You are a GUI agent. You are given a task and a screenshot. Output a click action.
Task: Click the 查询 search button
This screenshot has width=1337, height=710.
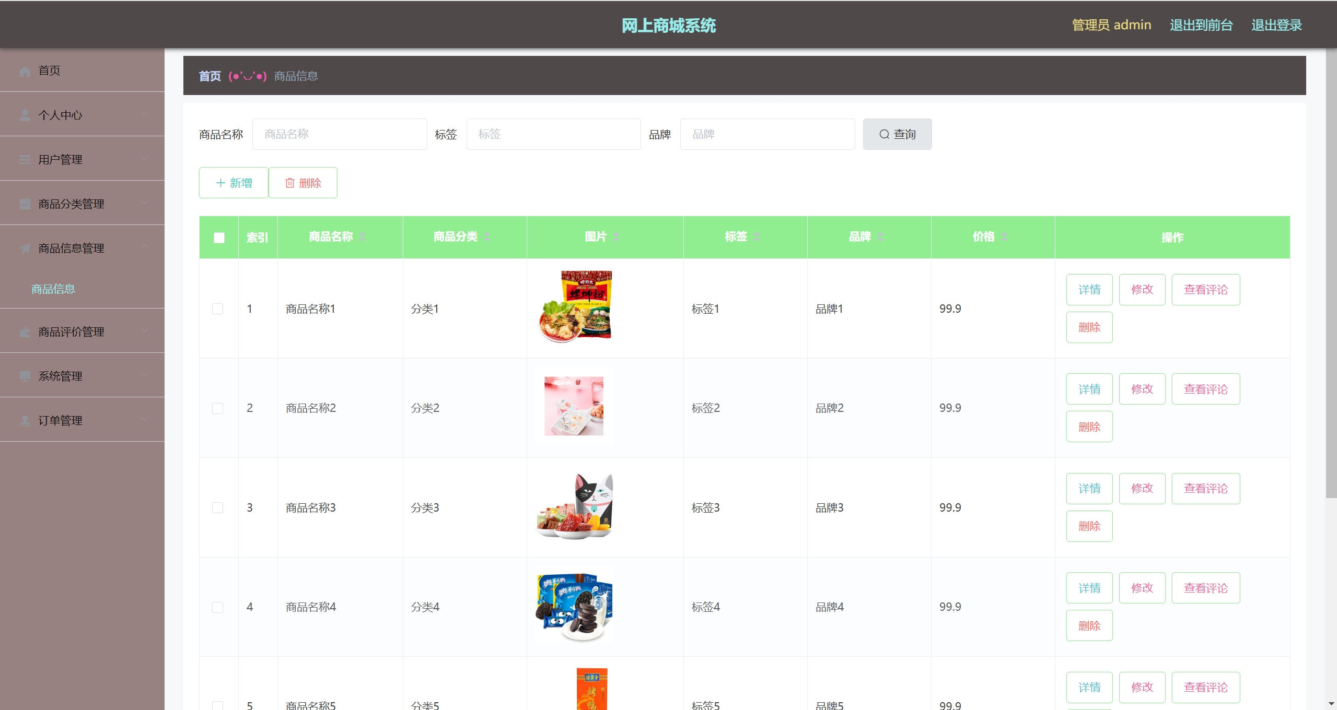(x=897, y=134)
